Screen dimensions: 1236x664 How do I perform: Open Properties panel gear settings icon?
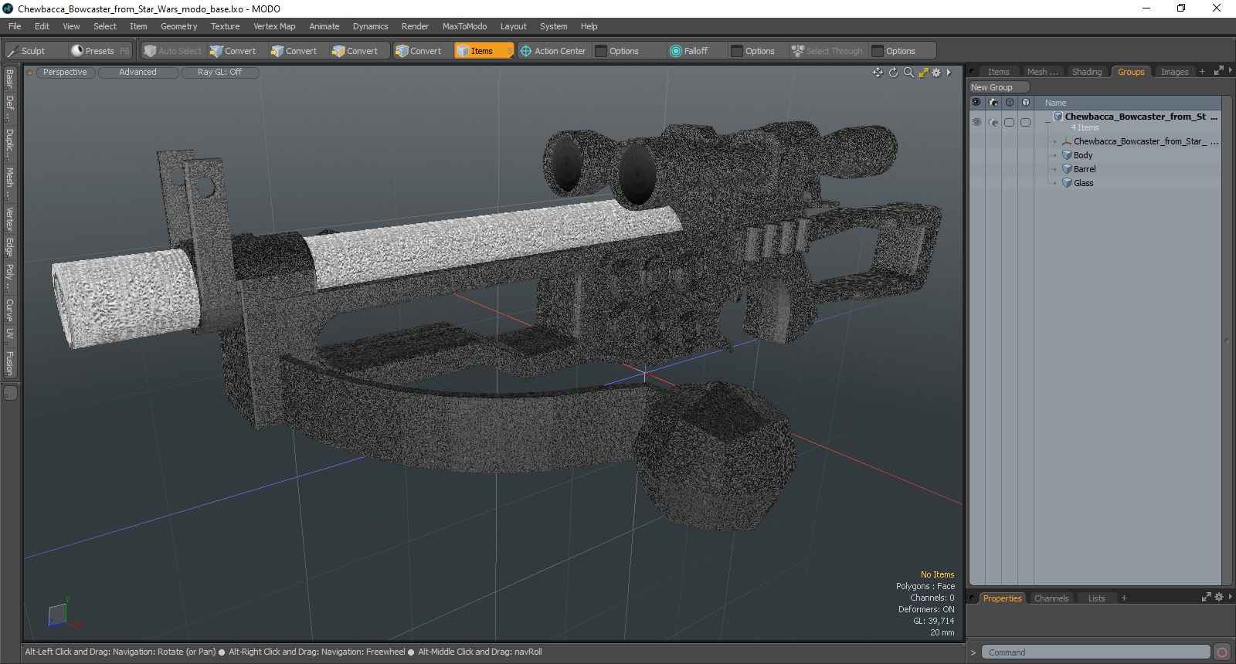pyautogui.click(x=1219, y=598)
